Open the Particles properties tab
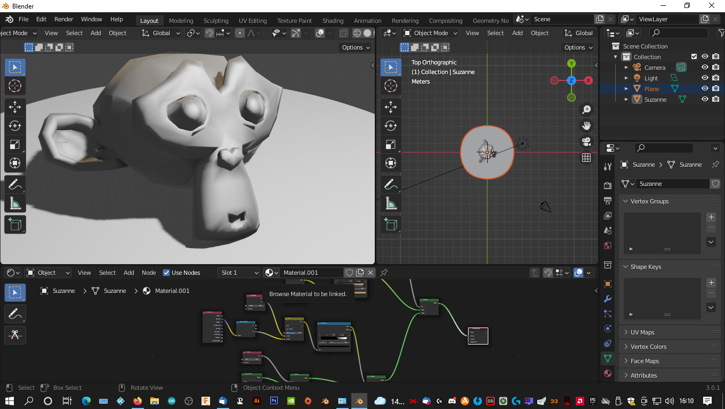 point(608,314)
